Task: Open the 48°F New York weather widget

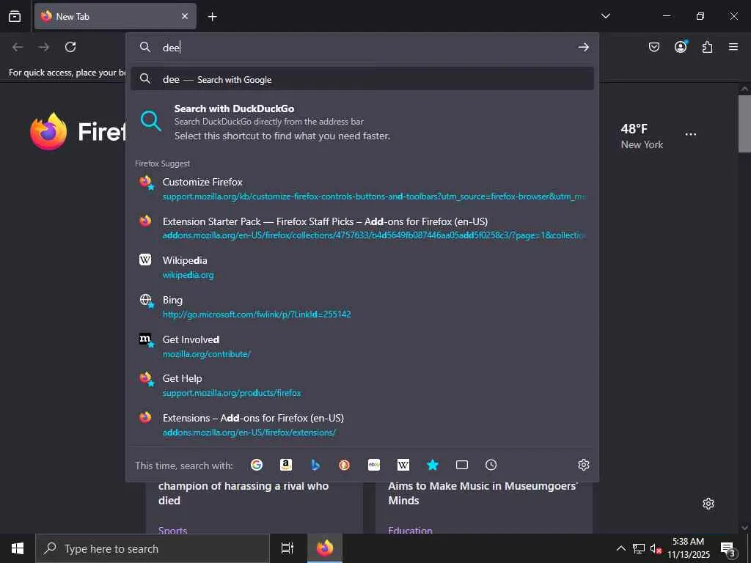Action: pyautogui.click(x=642, y=136)
